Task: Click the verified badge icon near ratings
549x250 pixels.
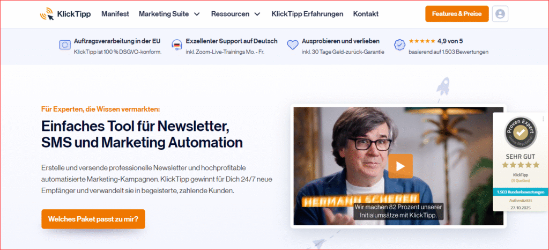Action: click(399, 45)
